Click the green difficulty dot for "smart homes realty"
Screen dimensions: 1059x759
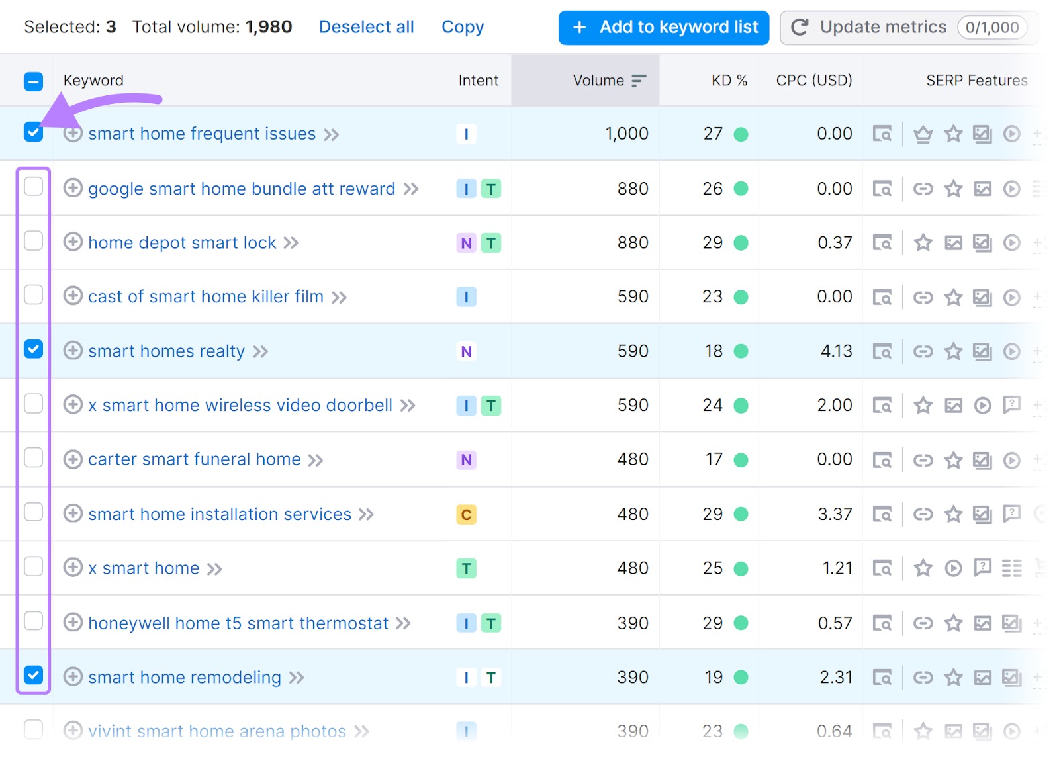[x=741, y=351]
